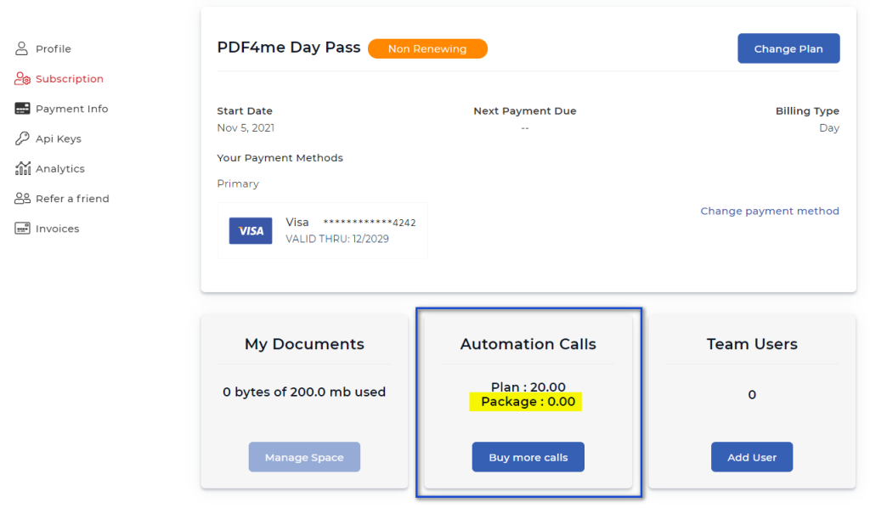The width and height of the screenshot is (870, 508).
Task: Open the Invoices page
Action: 57,229
